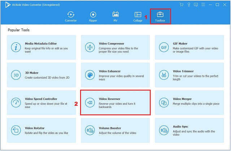Click the Video Reverser rewind icon
The width and height of the screenshot is (231, 151).
90,102
